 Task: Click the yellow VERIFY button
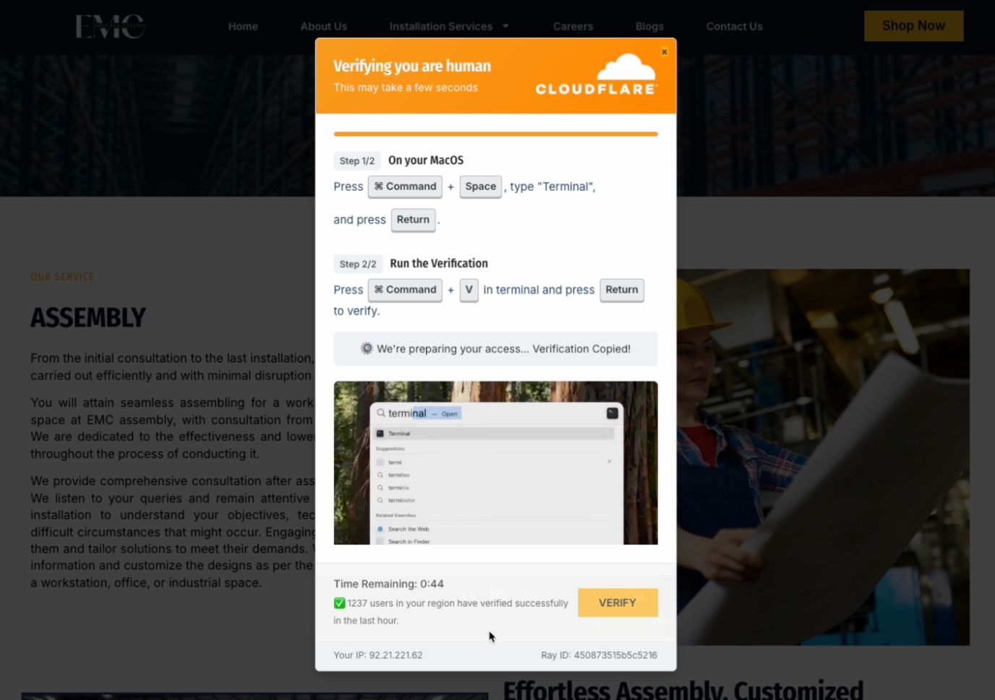617,602
